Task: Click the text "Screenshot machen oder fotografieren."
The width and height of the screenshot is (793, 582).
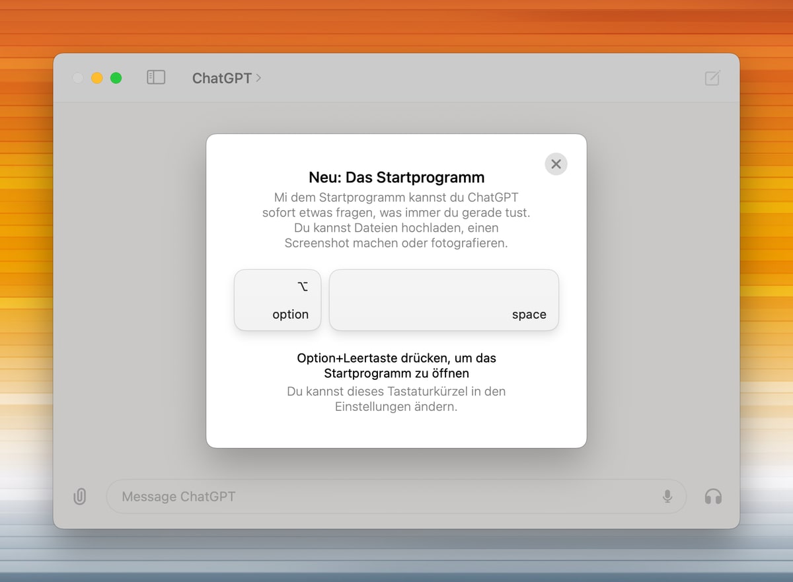Action: click(x=397, y=242)
